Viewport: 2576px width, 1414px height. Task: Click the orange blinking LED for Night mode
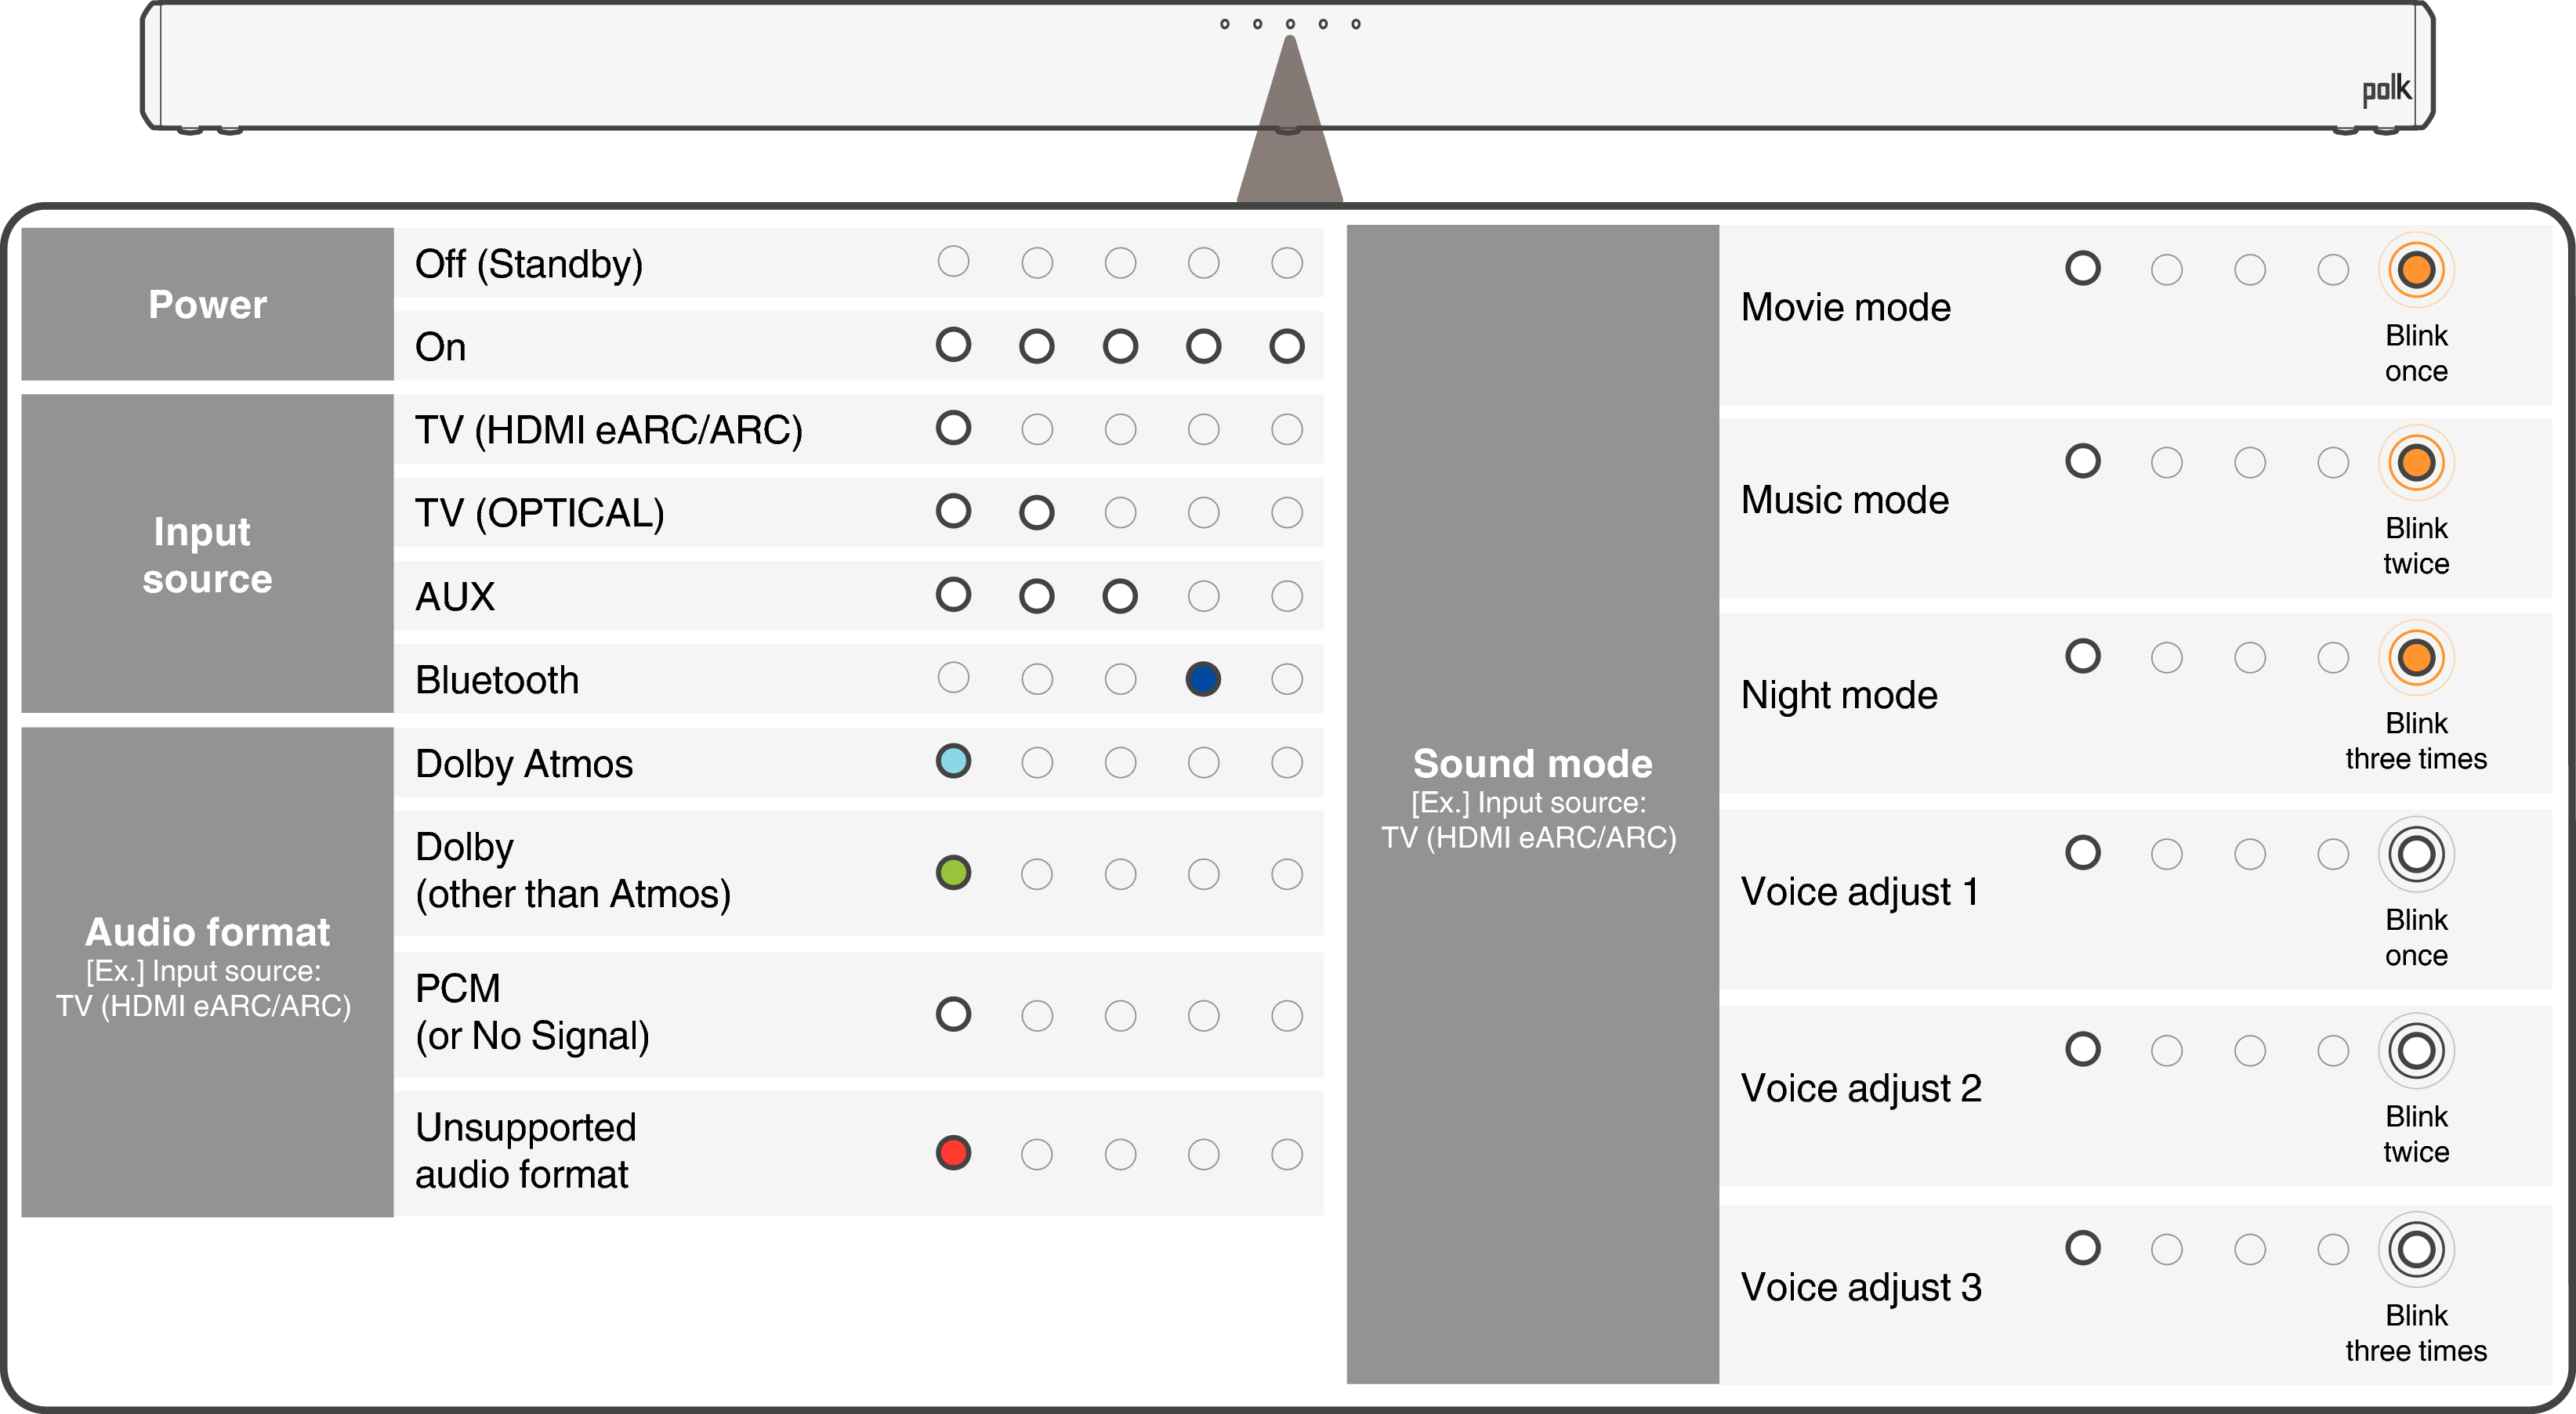tap(2416, 657)
